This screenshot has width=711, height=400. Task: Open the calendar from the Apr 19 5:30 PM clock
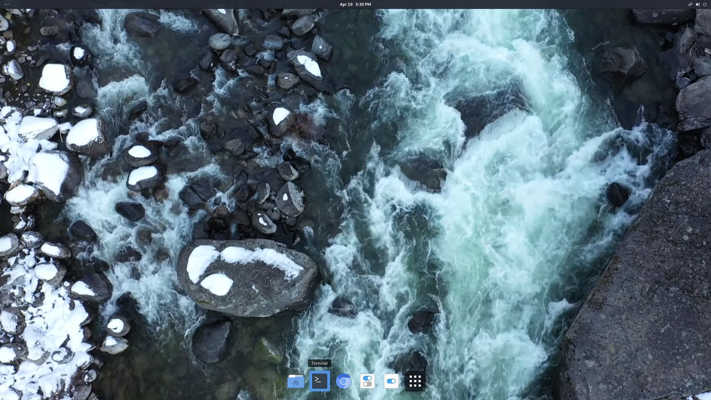[355, 4]
